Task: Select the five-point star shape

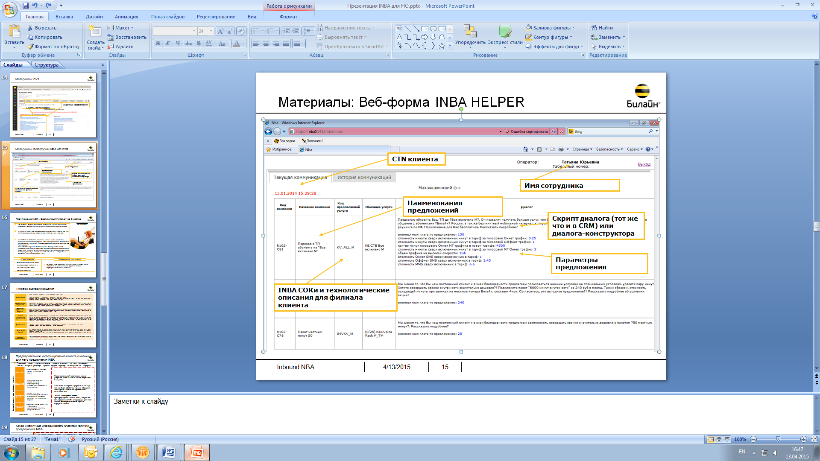Action: [x=442, y=46]
